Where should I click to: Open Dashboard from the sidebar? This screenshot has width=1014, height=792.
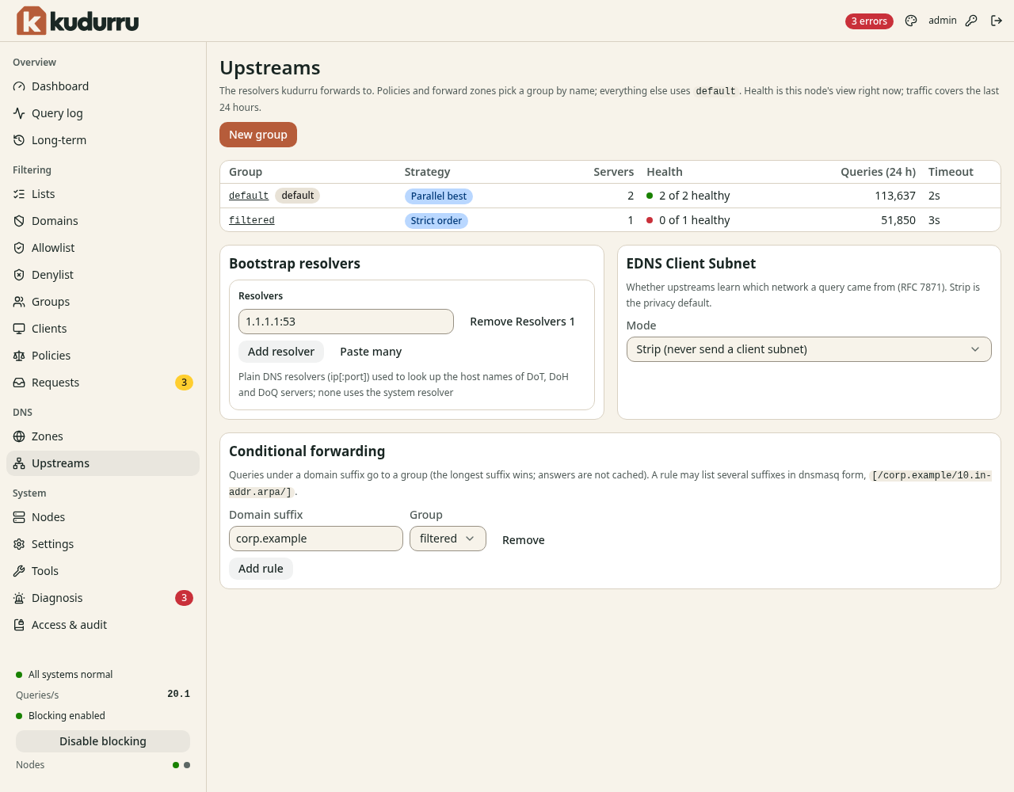click(x=103, y=86)
